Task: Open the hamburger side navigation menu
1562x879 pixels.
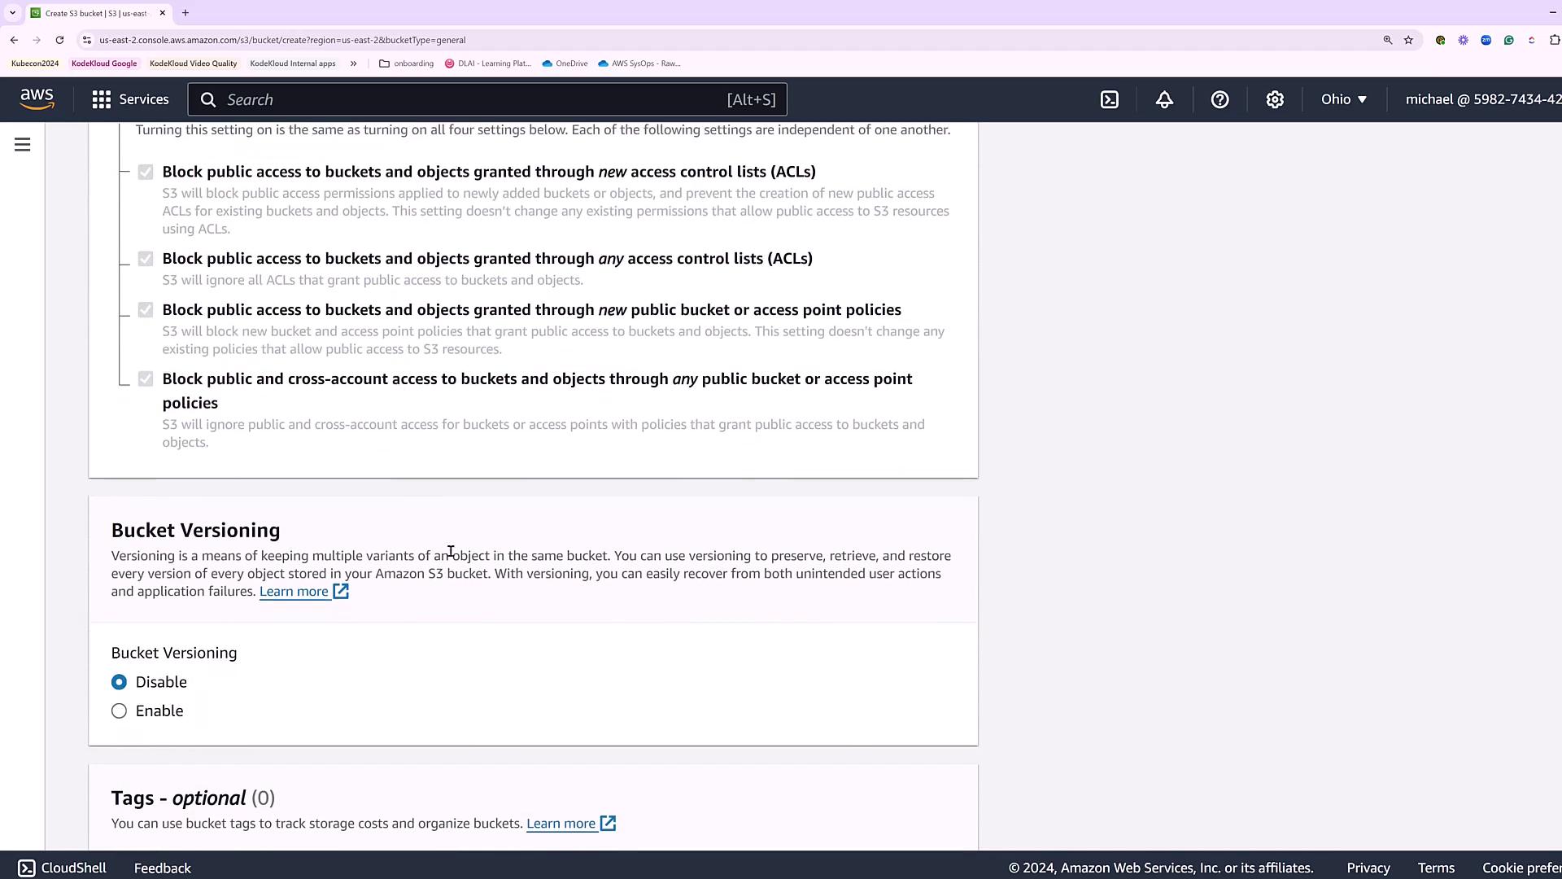Action: point(23,145)
